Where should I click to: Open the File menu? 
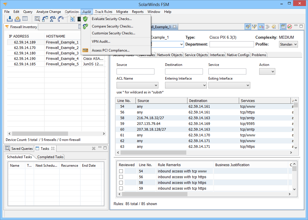[7, 11]
